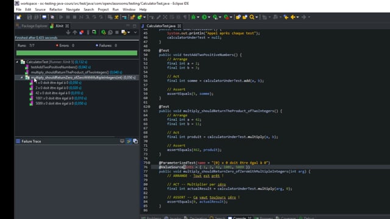Click the Open Task folder icon
The width and height of the screenshot is (390, 219).
tap(245, 17)
